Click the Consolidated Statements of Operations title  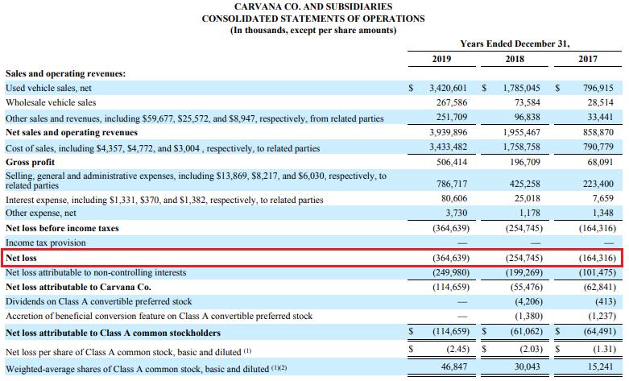[x=313, y=19]
